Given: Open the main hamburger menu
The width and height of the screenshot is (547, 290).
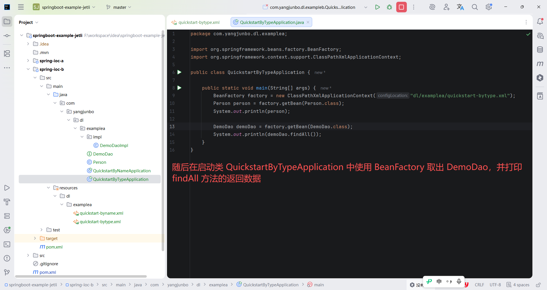Looking at the screenshot, I should (x=21, y=7).
